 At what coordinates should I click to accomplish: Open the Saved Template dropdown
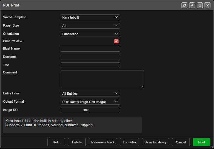click(x=90, y=17)
